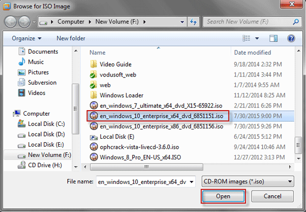Viewport: 306px width, 212px height.
Task: Click the file list vertical scrollbar thumb
Action: point(298,145)
